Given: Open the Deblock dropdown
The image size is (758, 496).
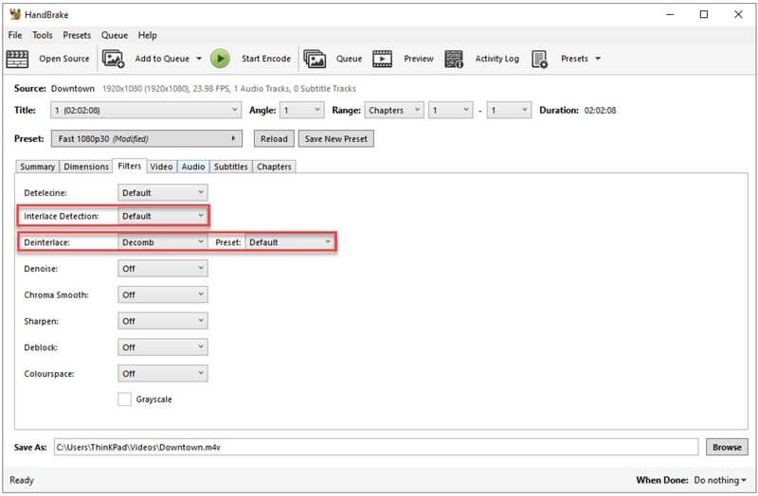Looking at the screenshot, I should (x=163, y=347).
